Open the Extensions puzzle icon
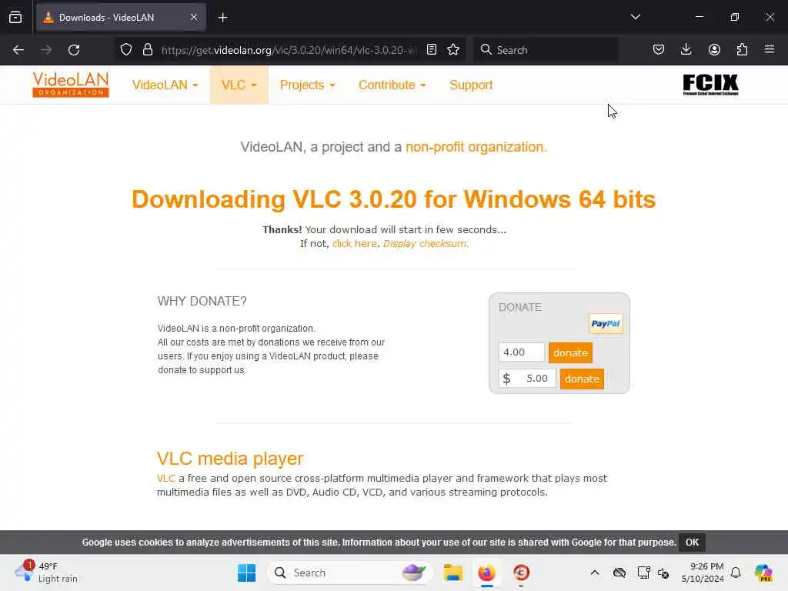This screenshot has height=591, width=788. click(x=742, y=49)
